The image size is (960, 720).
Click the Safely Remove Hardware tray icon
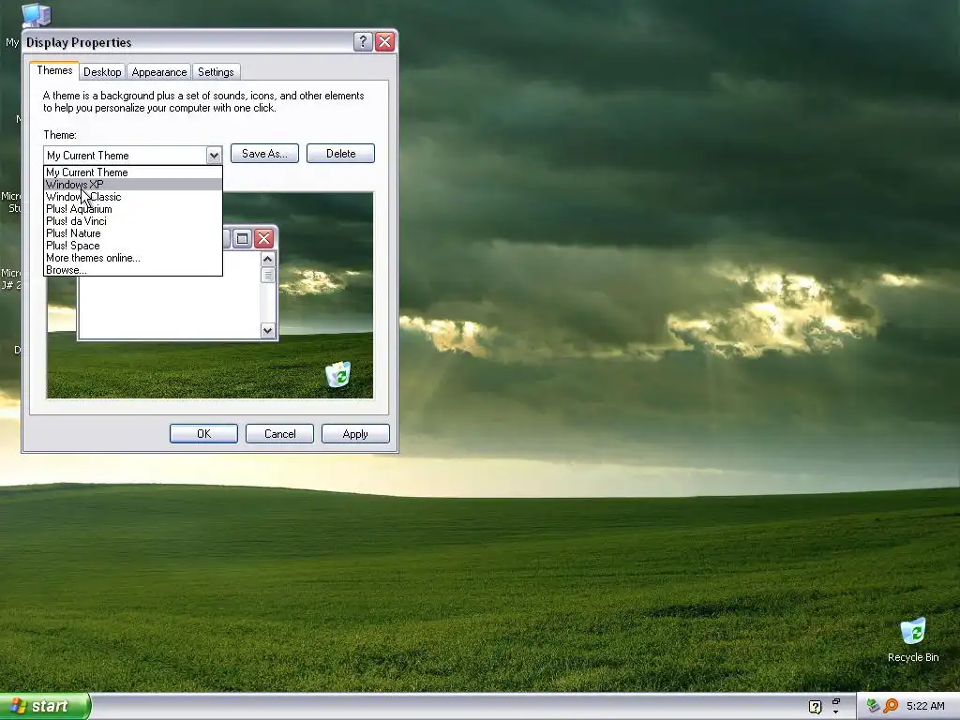(873, 706)
